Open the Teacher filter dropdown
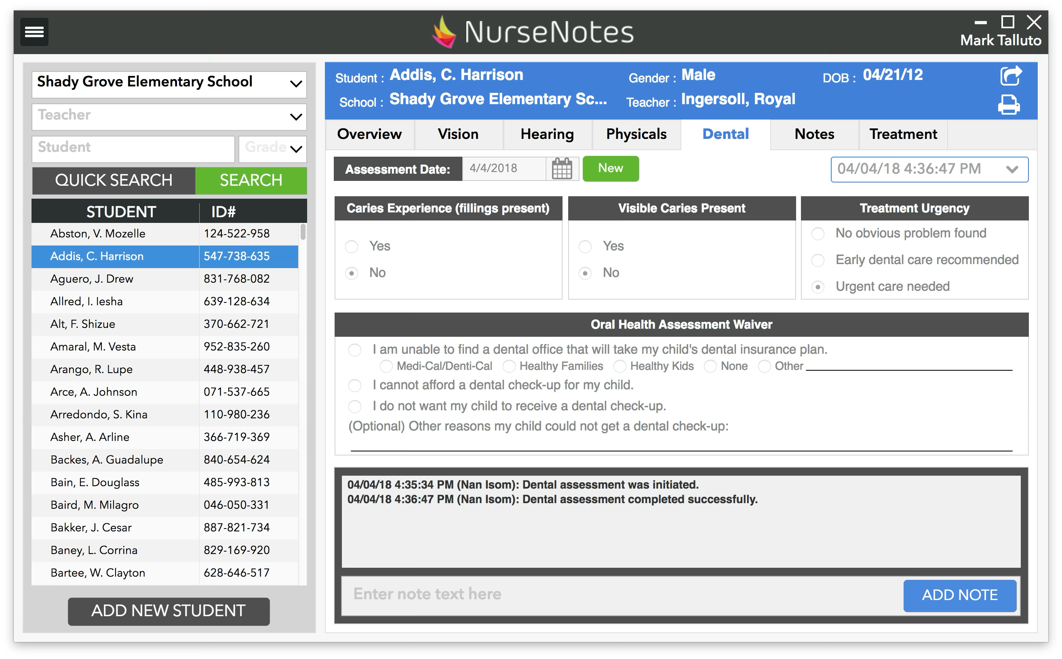Screen dimensions: 1062x659 point(296,117)
